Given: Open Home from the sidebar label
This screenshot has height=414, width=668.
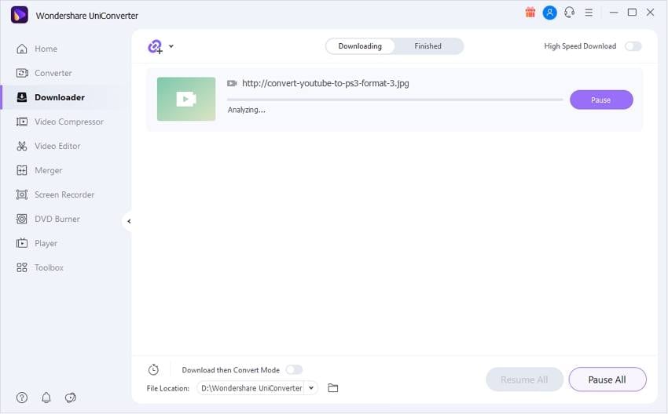Looking at the screenshot, I should pyautogui.click(x=46, y=49).
